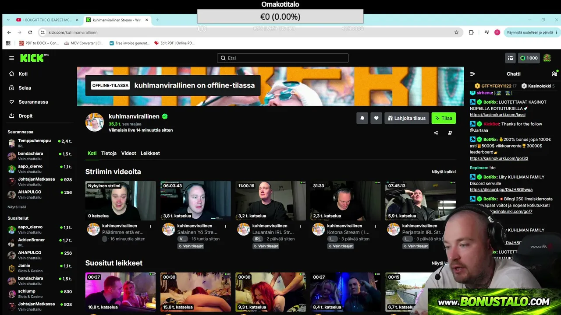Open the Chrome media control icon
The image size is (561, 315).
(x=486, y=32)
